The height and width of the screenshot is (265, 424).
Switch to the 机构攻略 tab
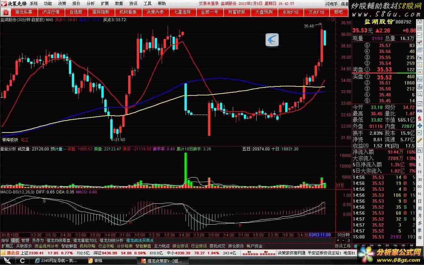(x=87, y=246)
